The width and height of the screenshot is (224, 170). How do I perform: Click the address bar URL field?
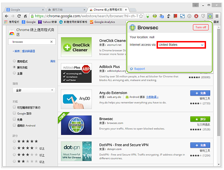pyautogui.click(x=86, y=16)
